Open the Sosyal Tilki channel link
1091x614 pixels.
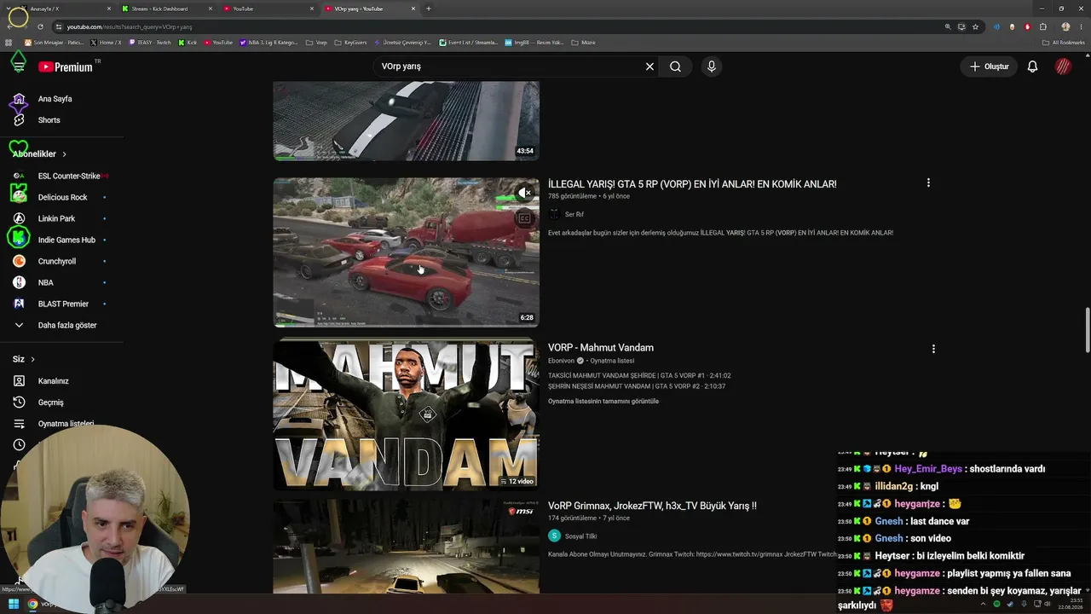[580, 536]
